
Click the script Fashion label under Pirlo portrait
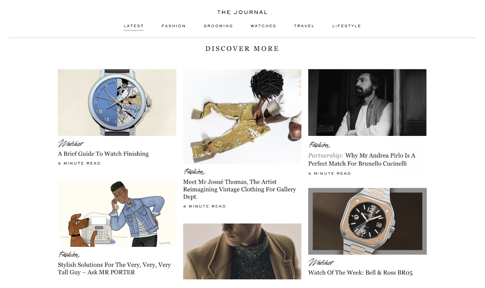319,145
